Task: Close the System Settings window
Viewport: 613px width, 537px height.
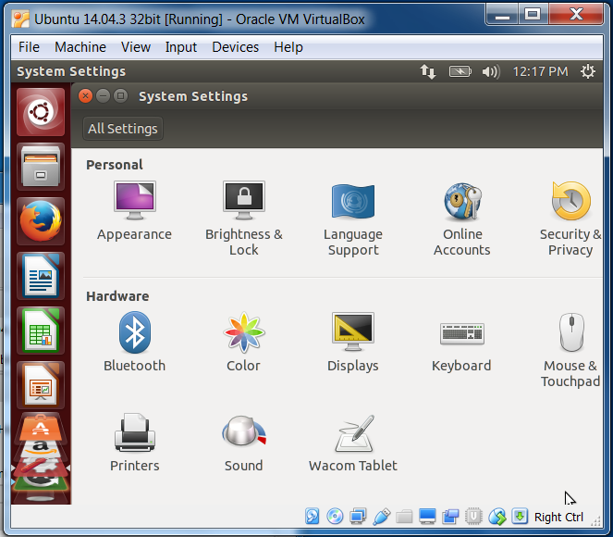Action: 85,96
